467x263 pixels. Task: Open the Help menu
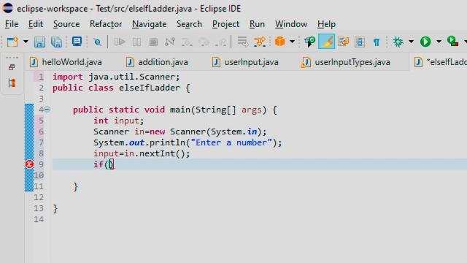coord(326,24)
